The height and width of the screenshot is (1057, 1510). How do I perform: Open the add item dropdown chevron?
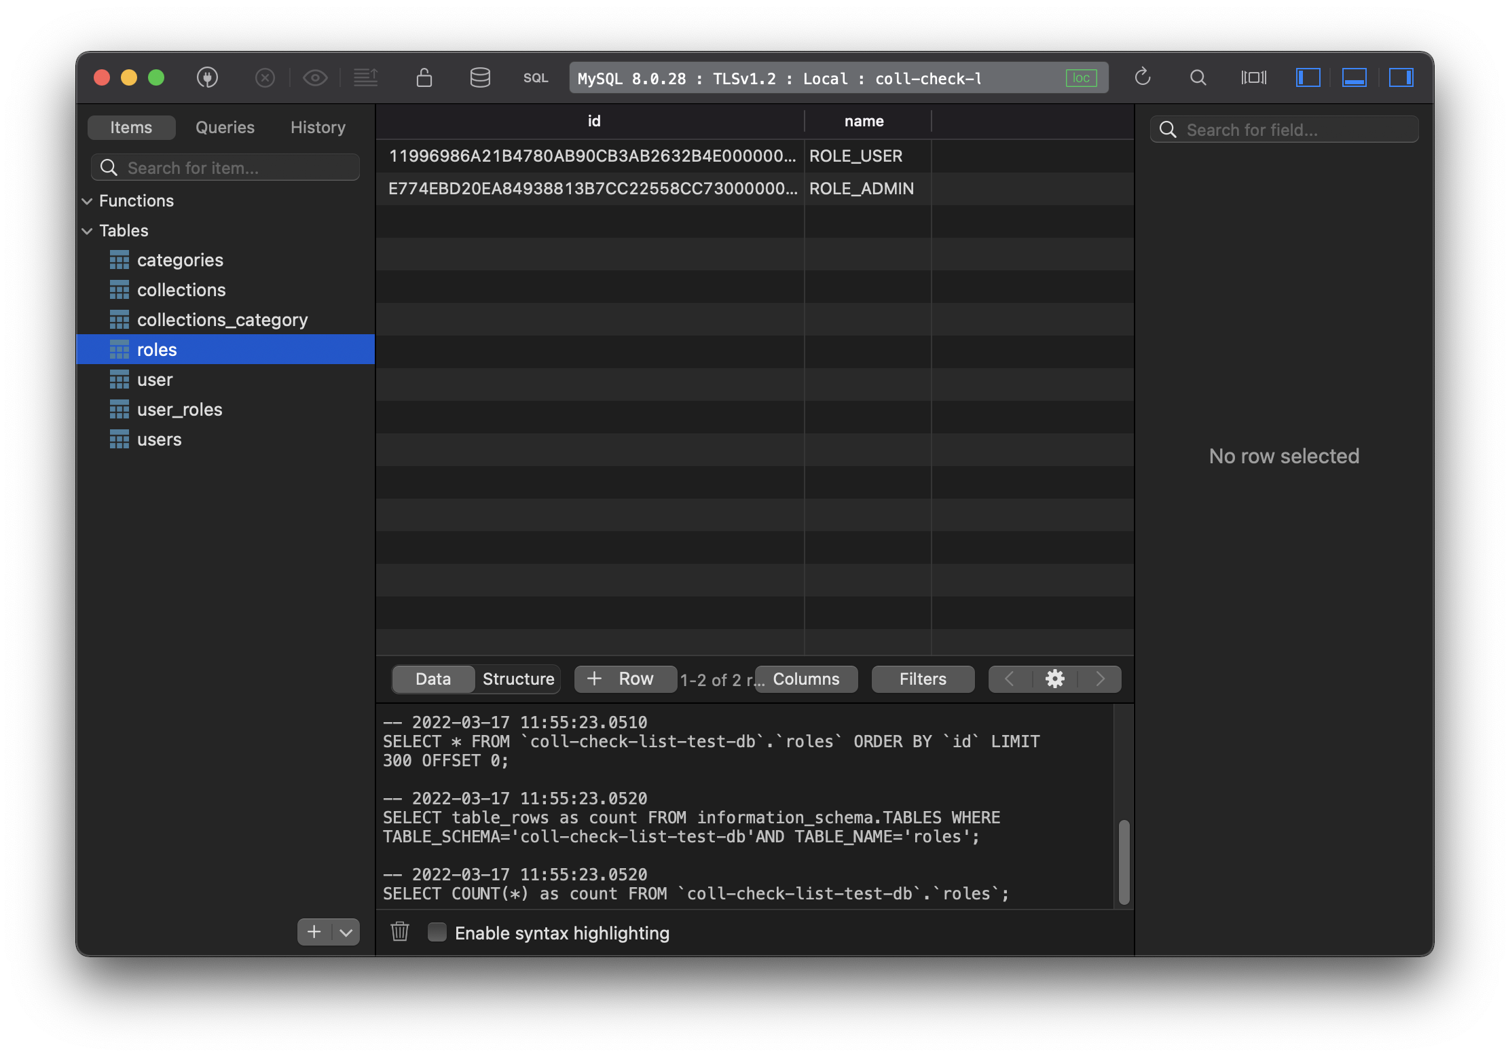point(346,932)
